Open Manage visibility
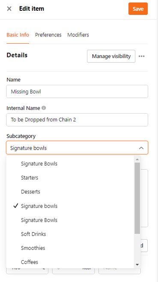Image resolution: width=158 pixels, height=282 pixels. pyautogui.click(x=111, y=56)
